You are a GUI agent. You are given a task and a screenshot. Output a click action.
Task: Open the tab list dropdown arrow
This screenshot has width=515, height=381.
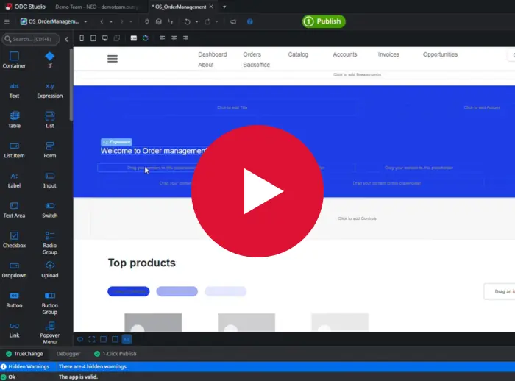click(224, 7)
